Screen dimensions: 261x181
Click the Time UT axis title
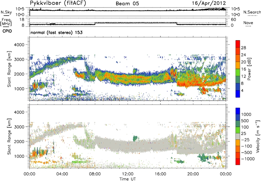click(x=128, y=179)
